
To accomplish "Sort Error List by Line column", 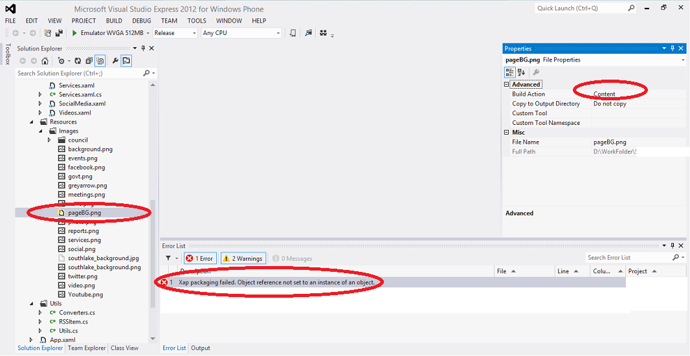I will click(572, 271).
